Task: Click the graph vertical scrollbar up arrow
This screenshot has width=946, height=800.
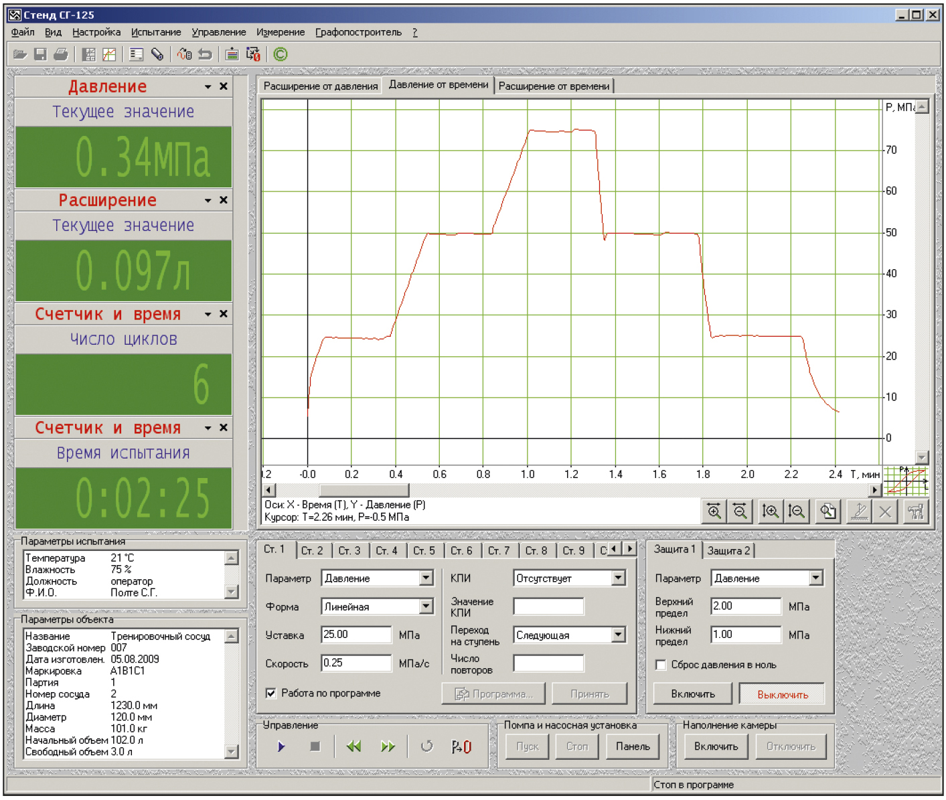Action: point(922,107)
